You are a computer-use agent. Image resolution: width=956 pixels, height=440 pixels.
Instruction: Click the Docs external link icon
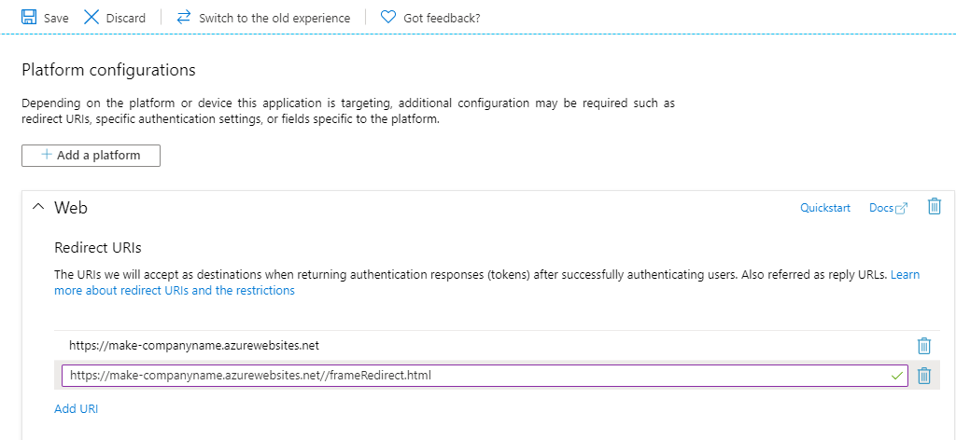click(901, 208)
